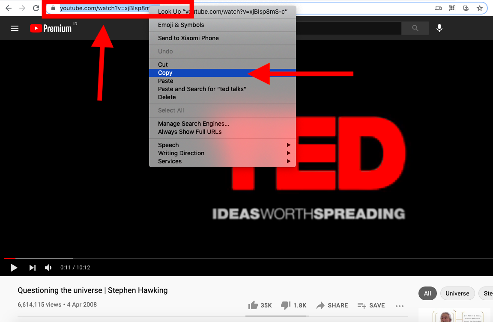Click the QR code icon in address bar
The height and width of the screenshot is (322, 493).
point(452,8)
